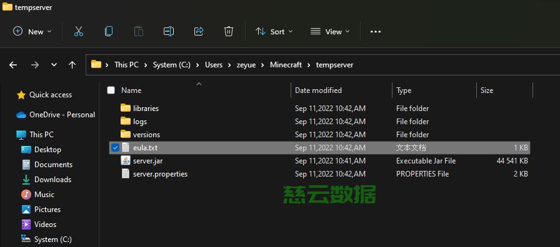This screenshot has height=247, width=560.
Task: Click the 44 541 KB size cell
Action: (x=512, y=161)
